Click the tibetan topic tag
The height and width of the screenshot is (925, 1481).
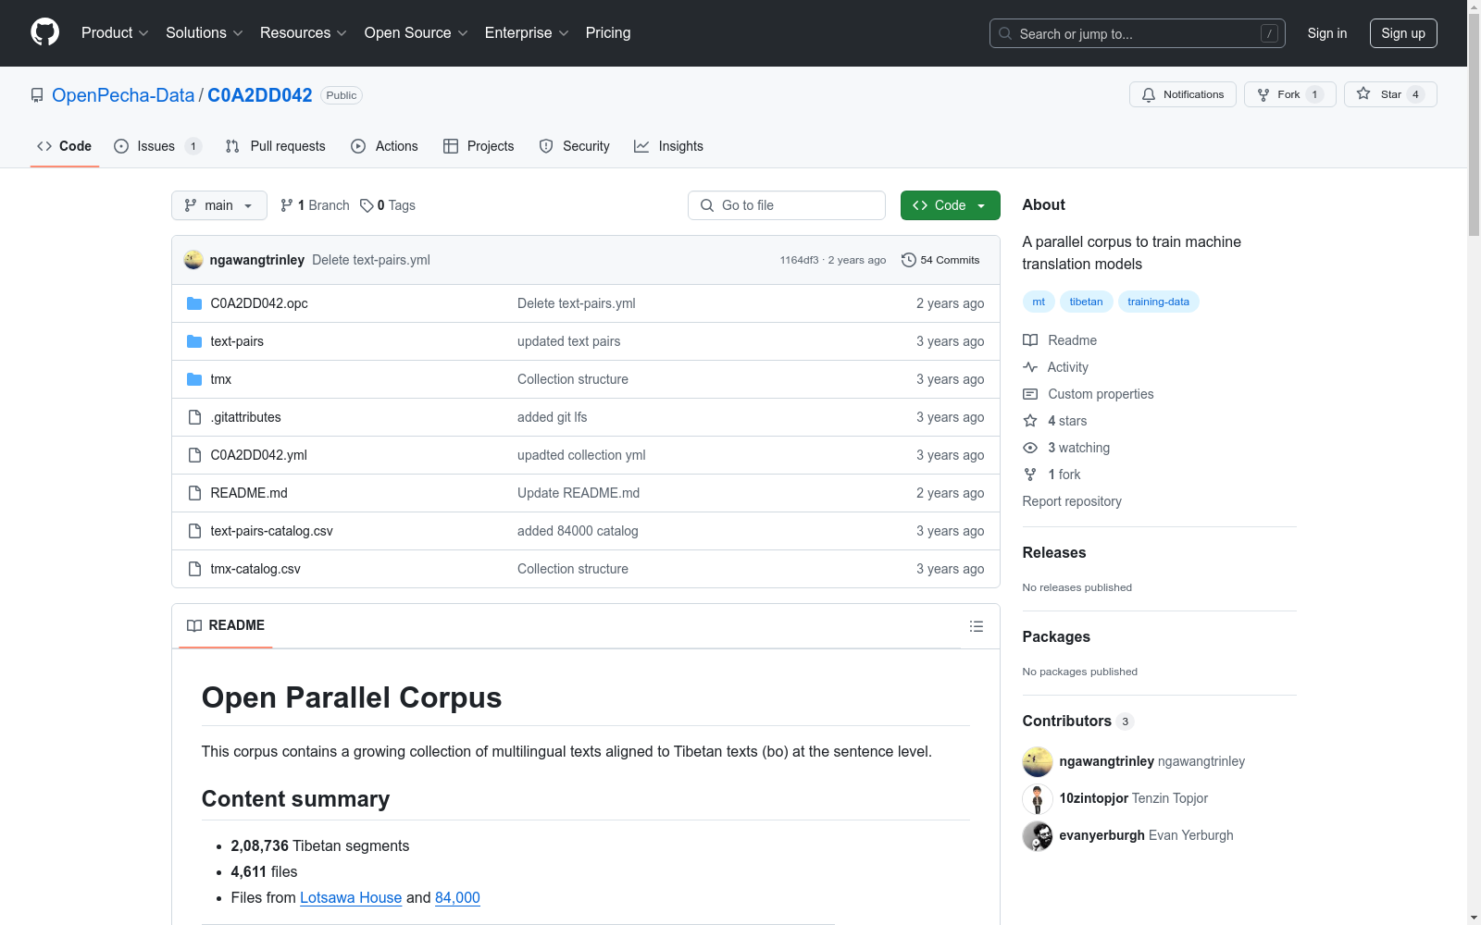point(1087,302)
